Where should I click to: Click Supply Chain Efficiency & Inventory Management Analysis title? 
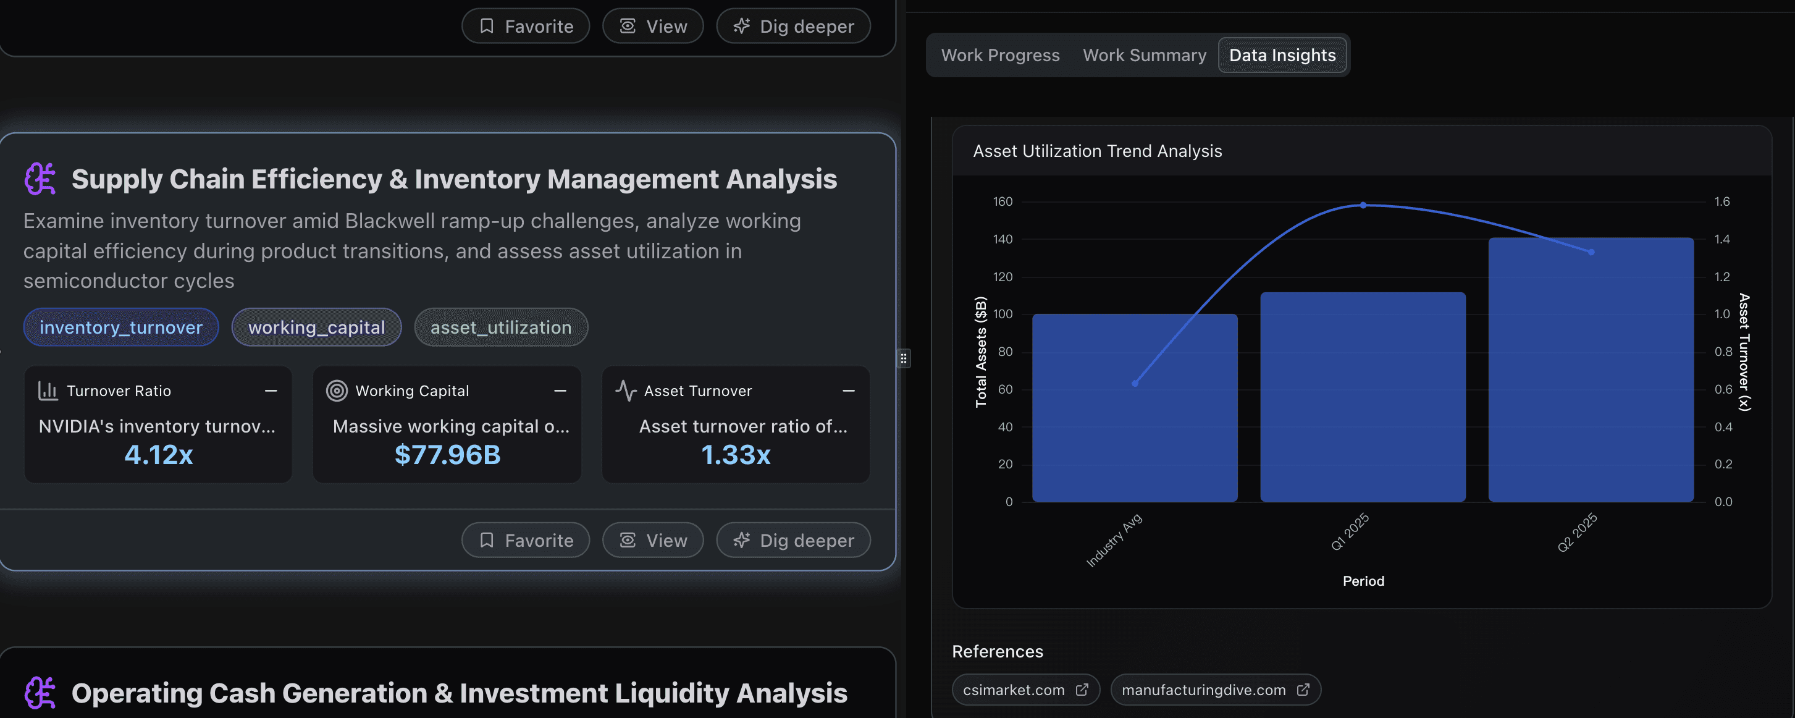click(x=455, y=179)
